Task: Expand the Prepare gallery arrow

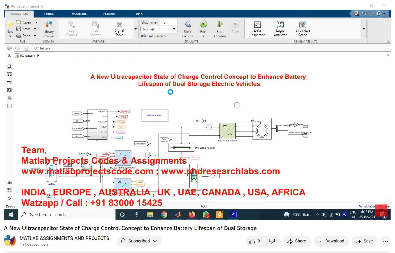Action: click(x=135, y=29)
